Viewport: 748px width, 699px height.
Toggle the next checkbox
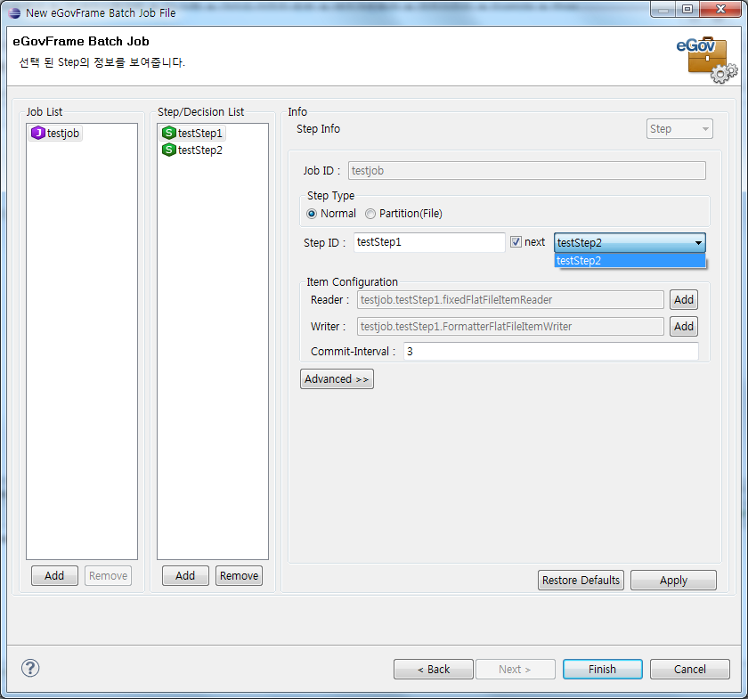(x=516, y=242)
